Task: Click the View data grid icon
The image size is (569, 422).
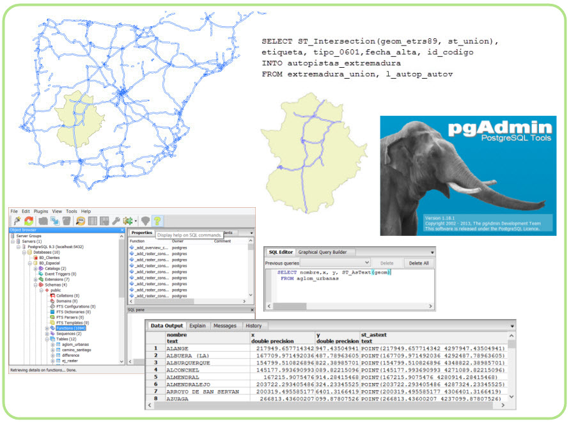Action: [93, 221]
